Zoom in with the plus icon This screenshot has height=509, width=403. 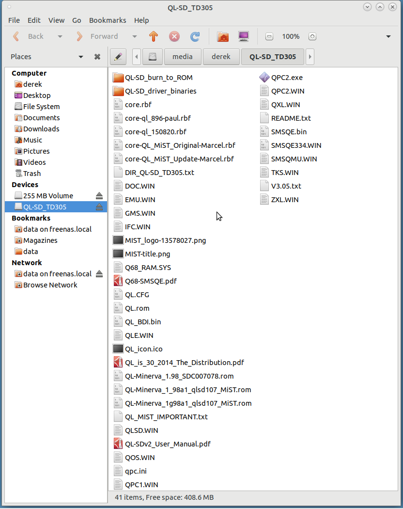pos(312,36)
